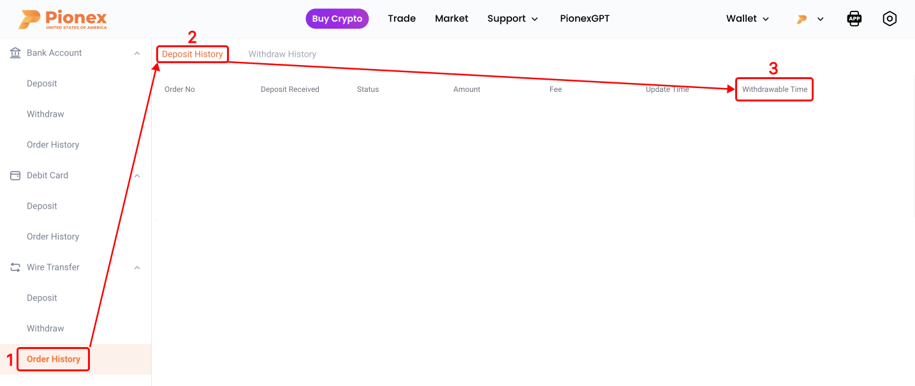
Task: Open Withdraw under Bank Account
Action: click(45, 114)
